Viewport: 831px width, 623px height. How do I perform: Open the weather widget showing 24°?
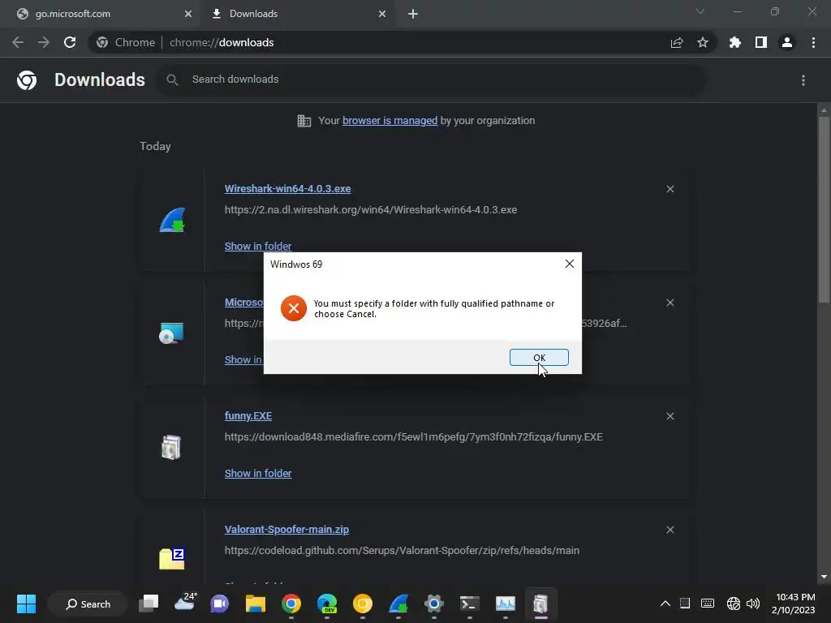(184, 603)
